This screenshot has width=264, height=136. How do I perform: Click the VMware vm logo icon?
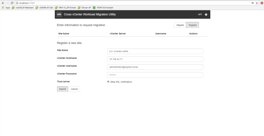click(59, 14)
